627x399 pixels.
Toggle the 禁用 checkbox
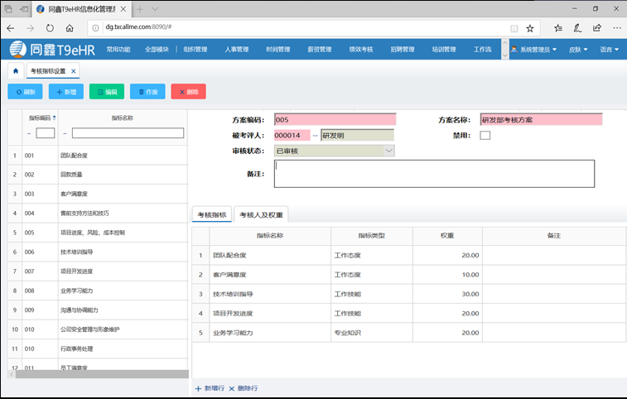485,135
